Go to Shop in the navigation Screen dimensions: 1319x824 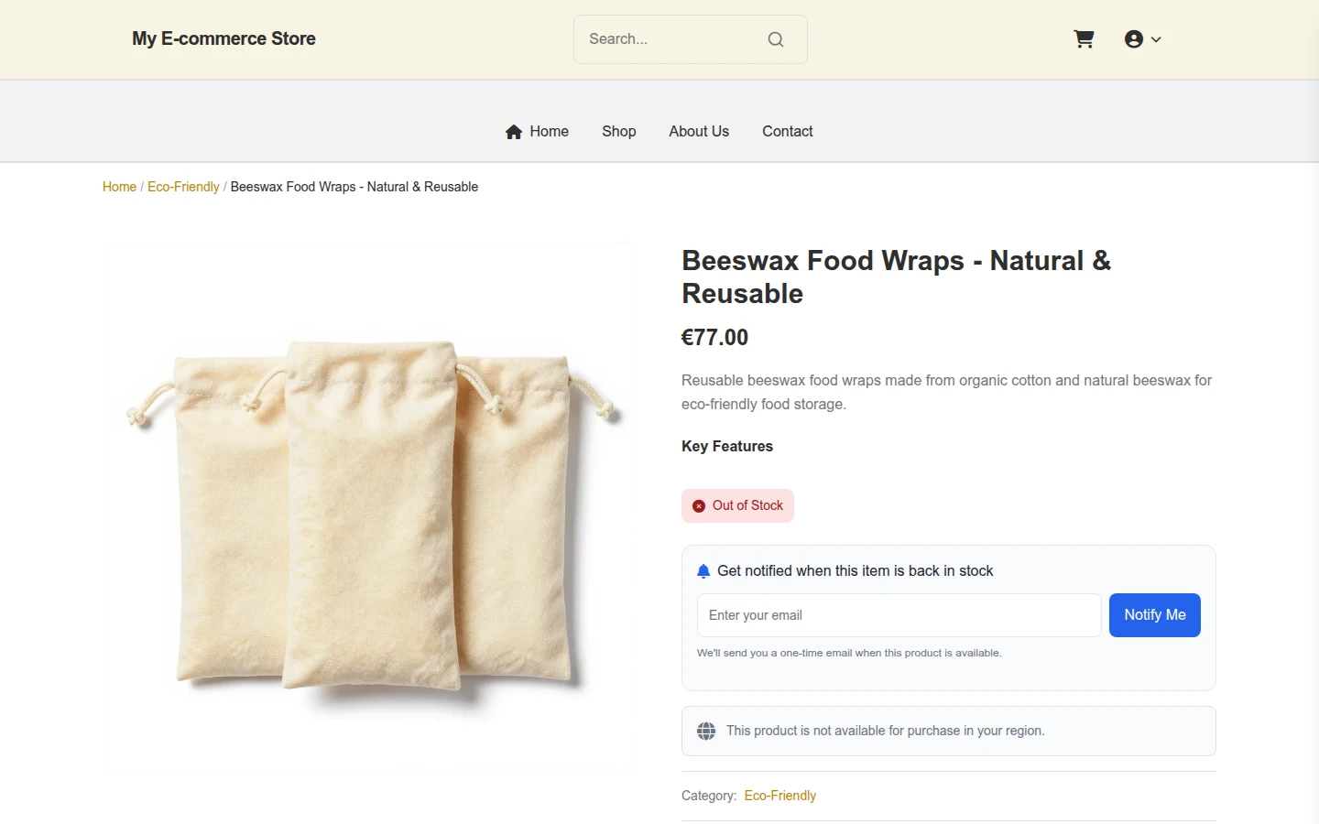(x=619, y=132)
